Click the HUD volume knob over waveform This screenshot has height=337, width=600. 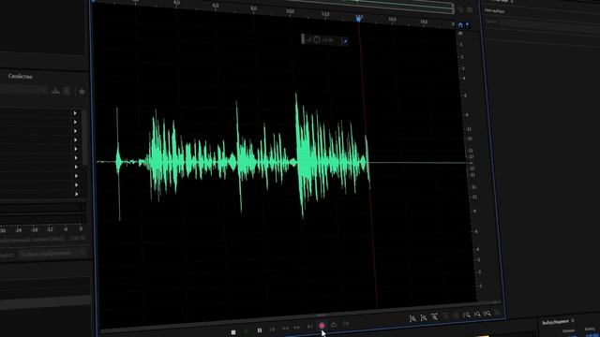(317, 39)
